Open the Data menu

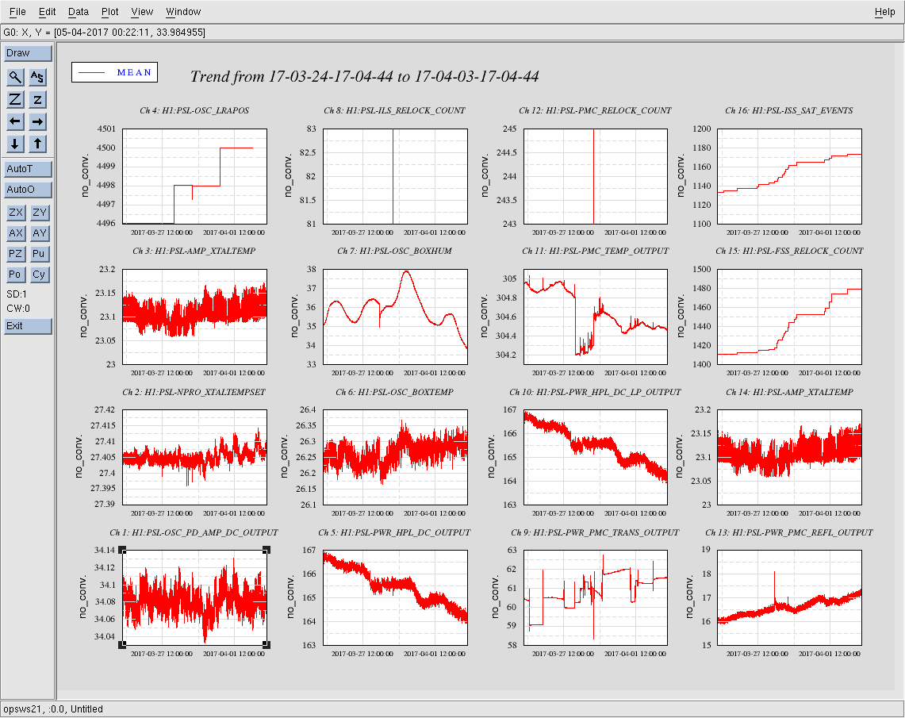(x=79, y=12)
